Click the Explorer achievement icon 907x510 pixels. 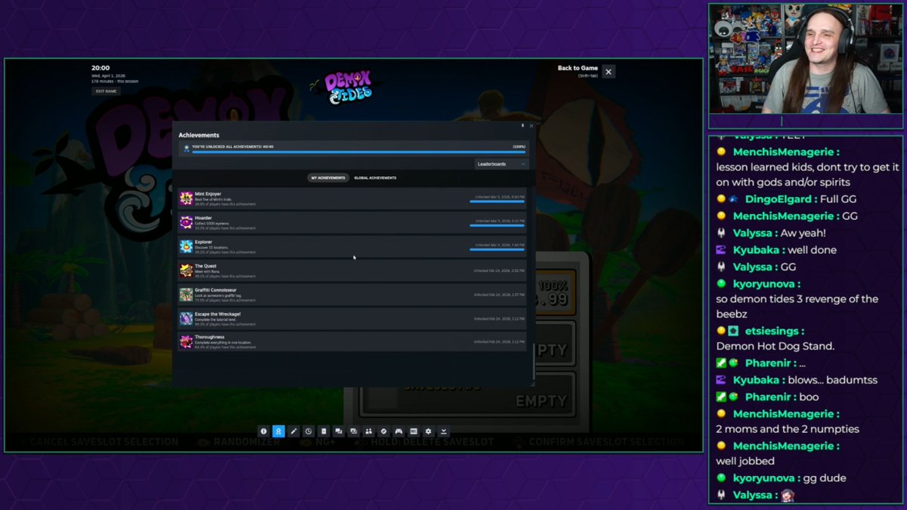point(186,246)
